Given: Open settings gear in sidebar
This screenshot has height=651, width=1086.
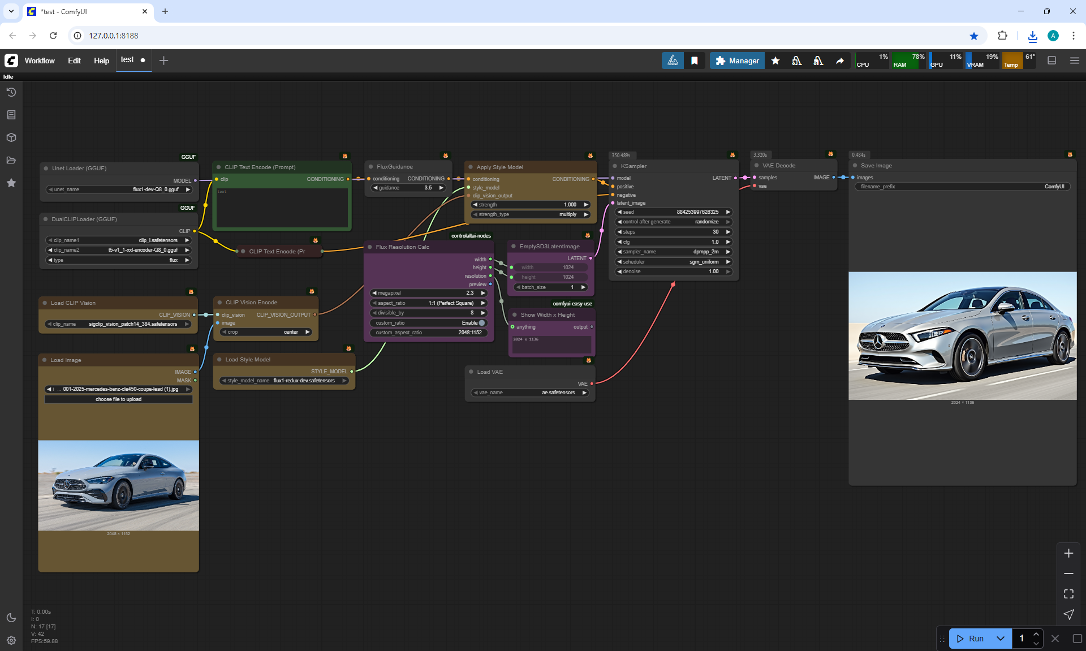Looking at the screenshot, I should (x=11, y=640).
